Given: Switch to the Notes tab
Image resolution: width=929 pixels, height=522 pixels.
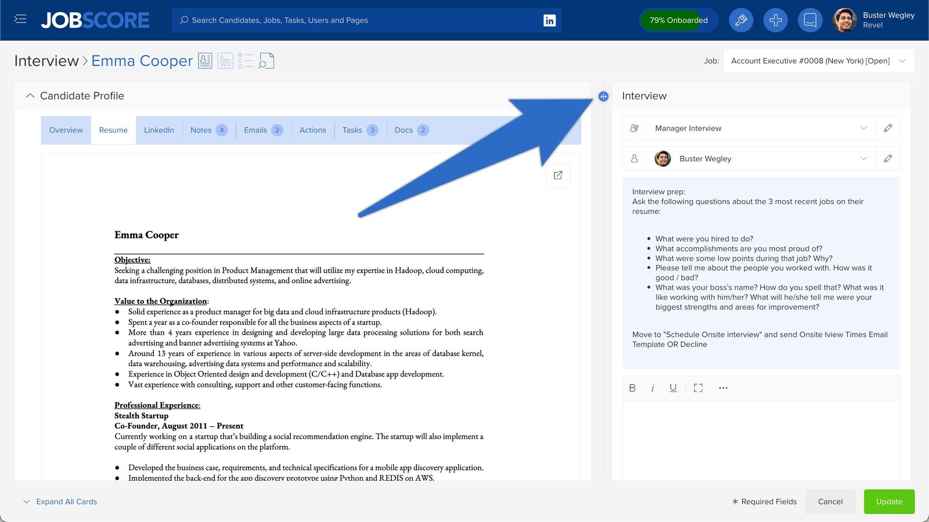Looking at the screenshot, I should click(201, 130).
